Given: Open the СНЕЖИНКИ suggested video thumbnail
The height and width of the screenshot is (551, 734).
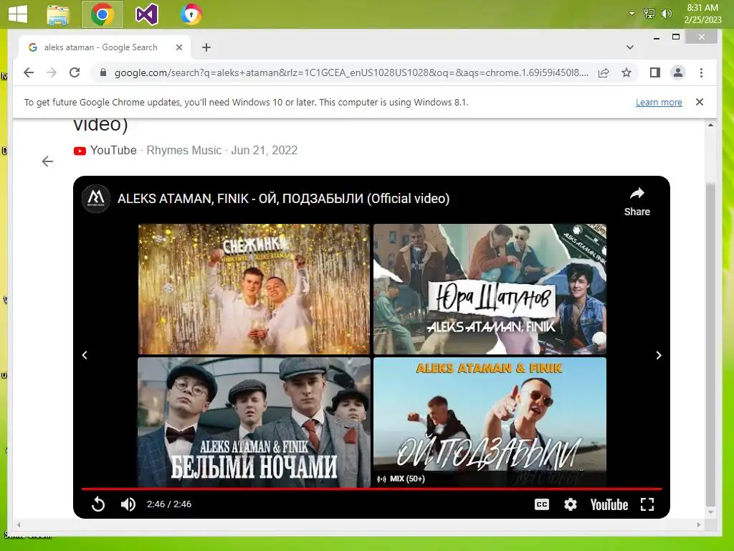Looking at the screenshot, I should [x=254, y=288].
